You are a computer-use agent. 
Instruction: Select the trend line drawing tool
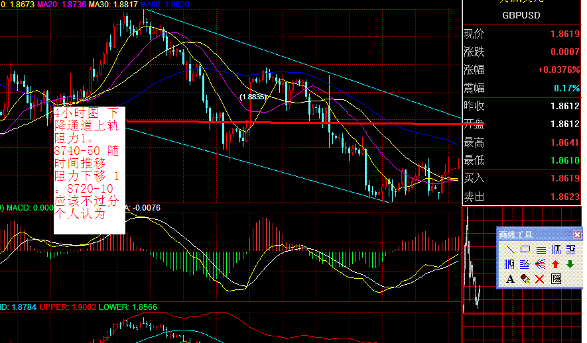click(x=510, y=249)
